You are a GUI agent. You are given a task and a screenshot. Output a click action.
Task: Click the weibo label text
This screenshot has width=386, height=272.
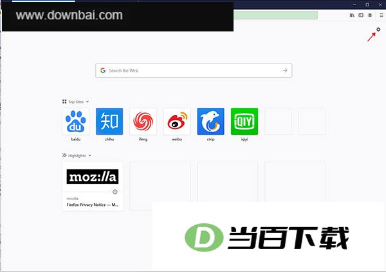tap(177, 139)
